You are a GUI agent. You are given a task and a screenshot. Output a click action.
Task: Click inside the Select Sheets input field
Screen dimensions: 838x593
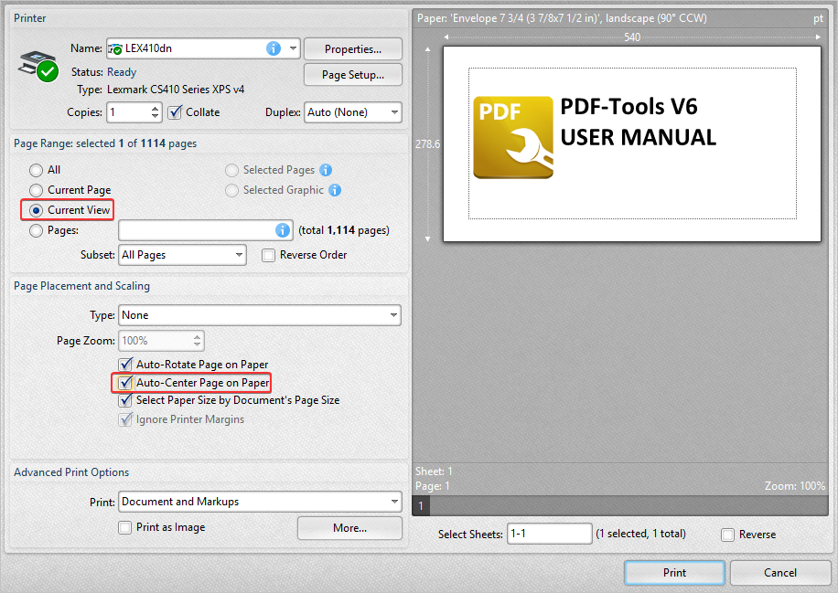click(x=549, y=534)
